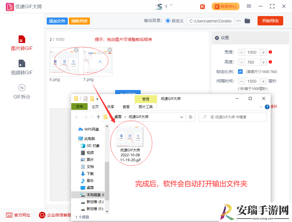Click the properties checkmark icon in Explorer quick access

coord(86,99)
